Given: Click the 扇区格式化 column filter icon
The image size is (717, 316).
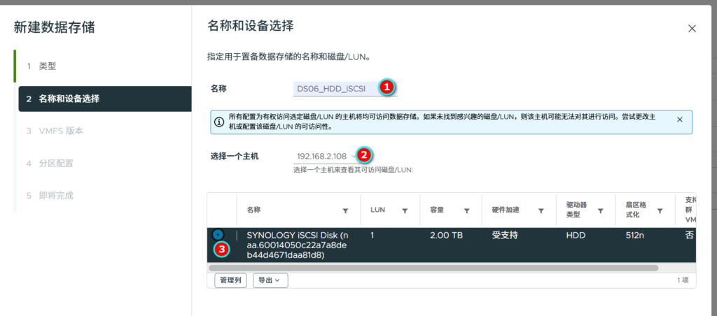Looking at the screenshot, I should pos(660,210).
